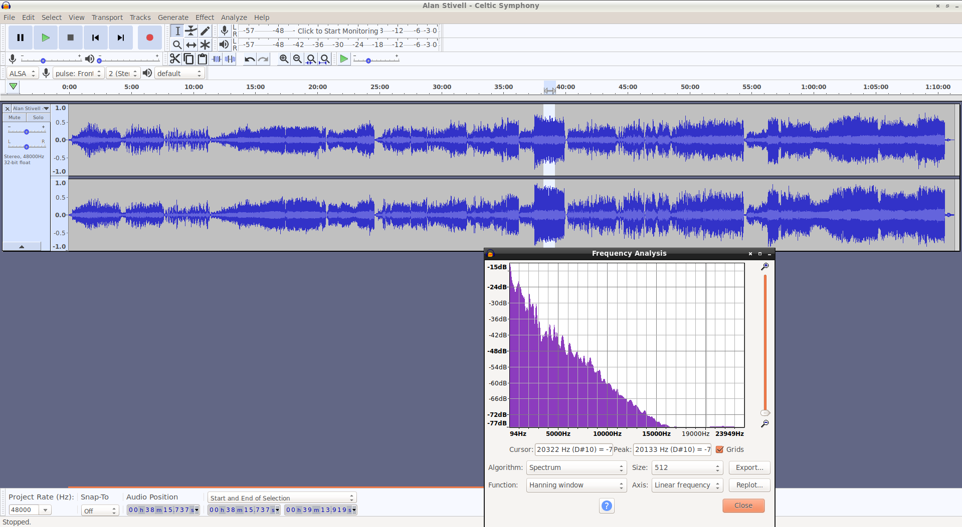This screenshot has width=962, height=527.
Task: Stop playback with the Stop button
Action: (x=71, y=38)
